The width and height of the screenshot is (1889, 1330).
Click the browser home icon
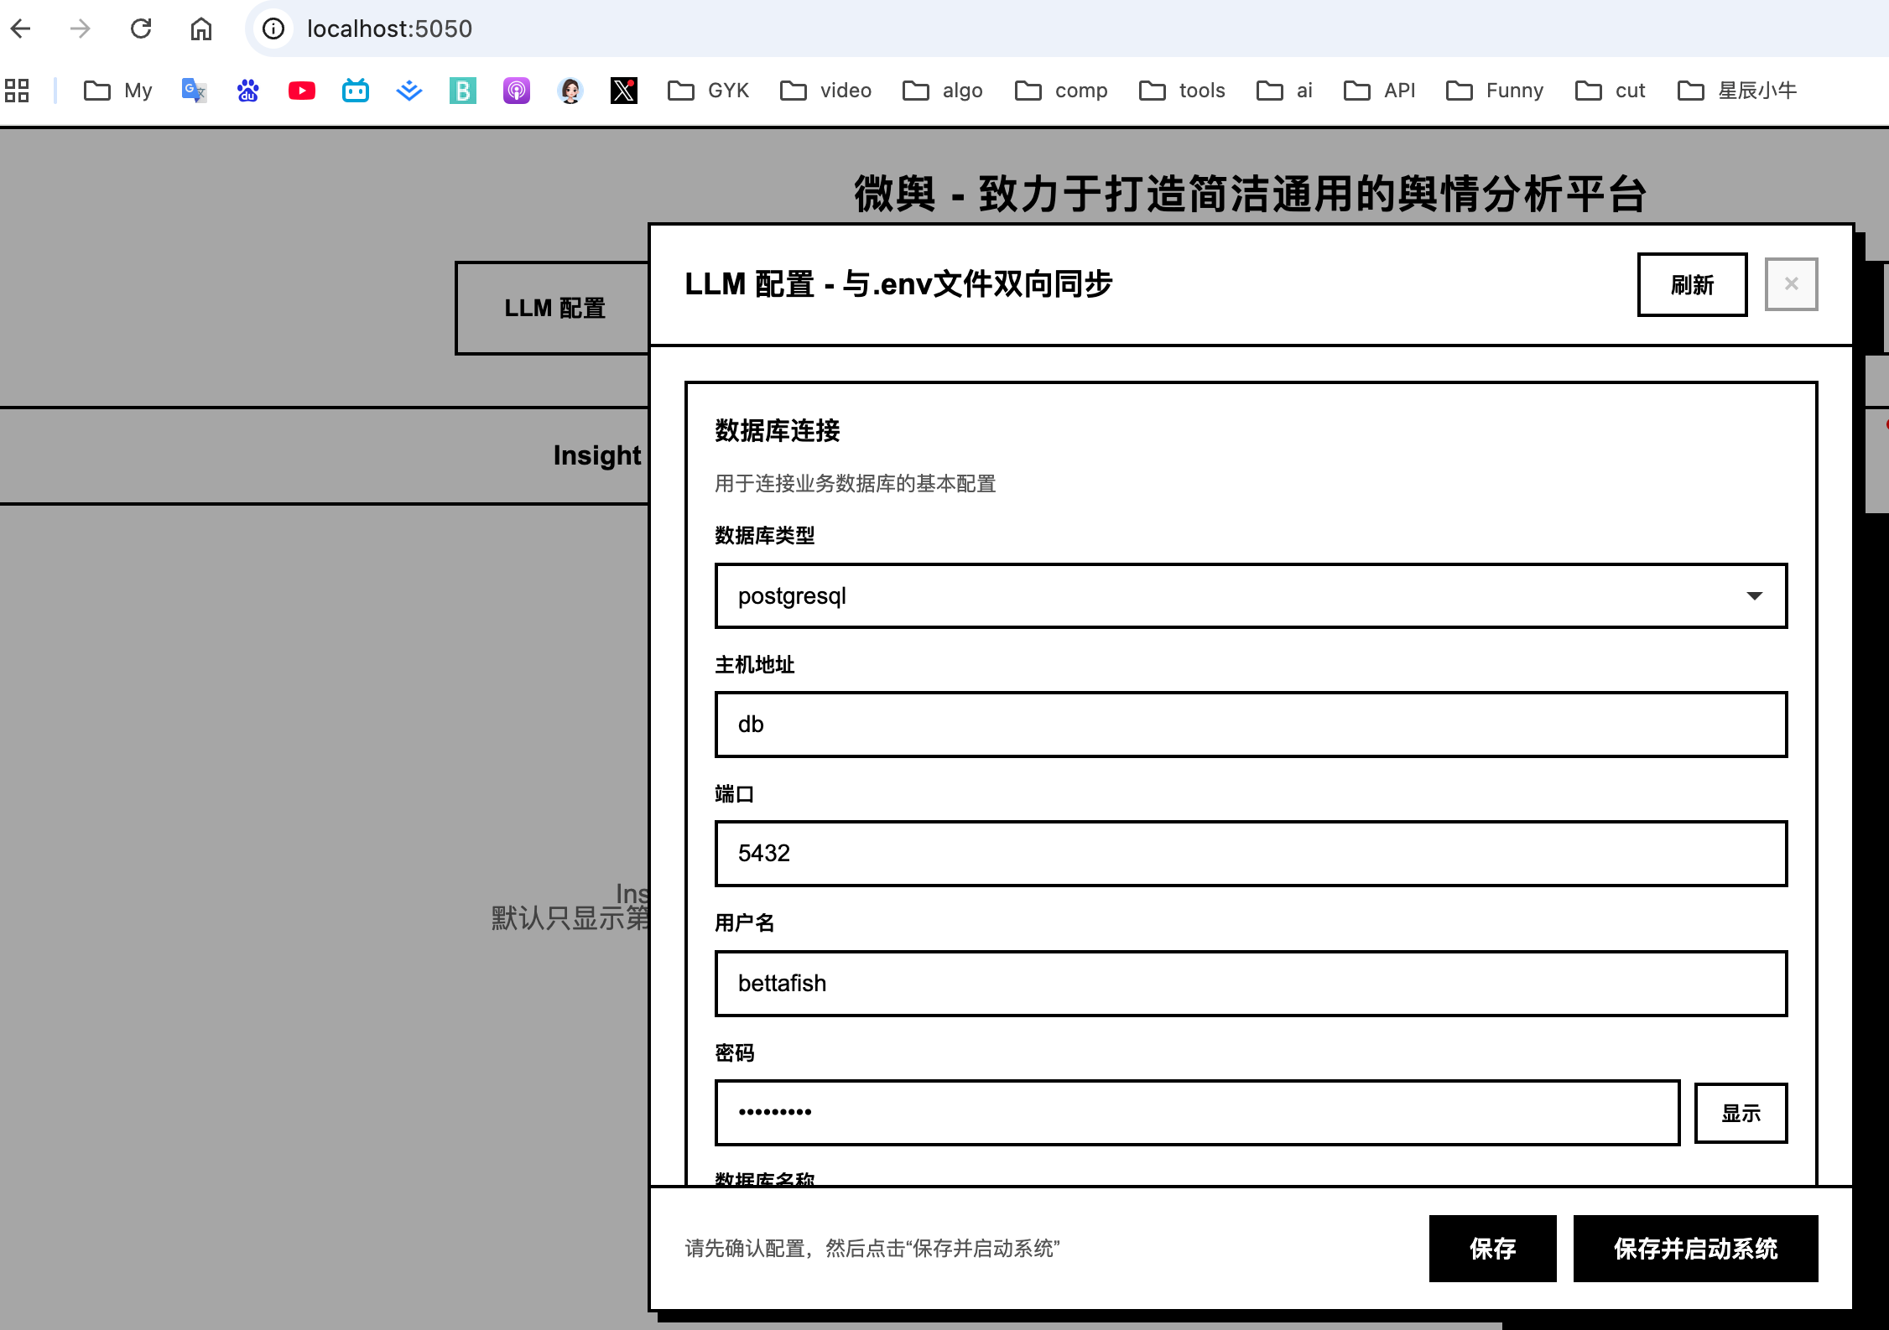tap(201, 29)
